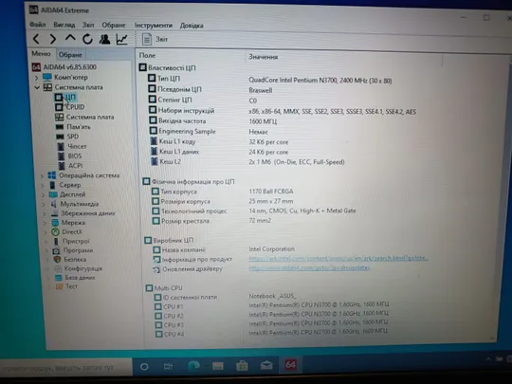Open the Довідка menu
512x384 pixels.
pos(192,26)
